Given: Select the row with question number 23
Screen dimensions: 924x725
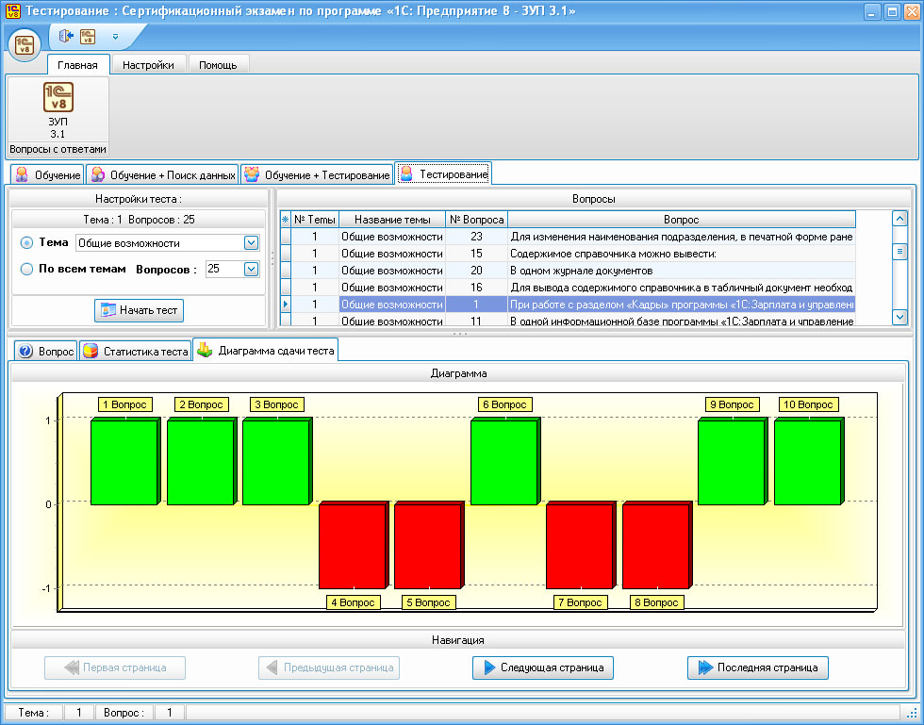Looking at the screenshot, I should (567, 237).
